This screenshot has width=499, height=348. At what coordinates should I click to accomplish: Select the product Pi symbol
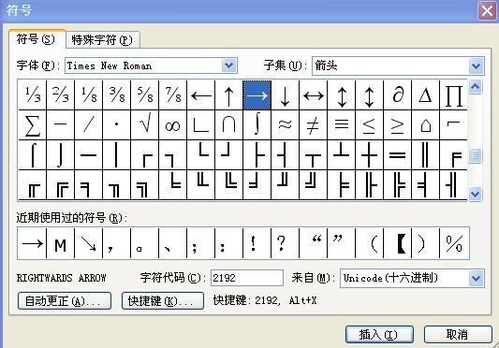pyautogui.click(x=453, y=94)
